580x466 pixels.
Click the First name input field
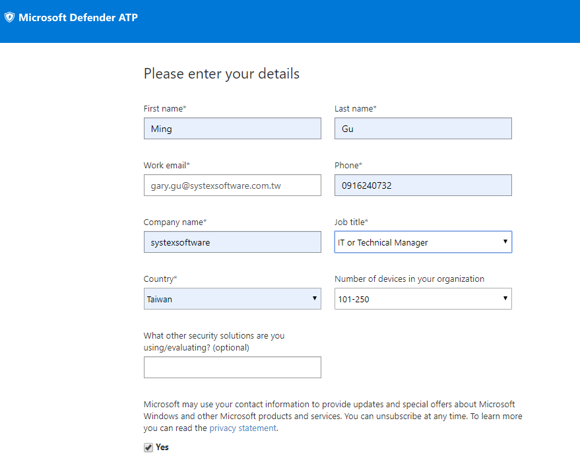click(x=232, y=129)
